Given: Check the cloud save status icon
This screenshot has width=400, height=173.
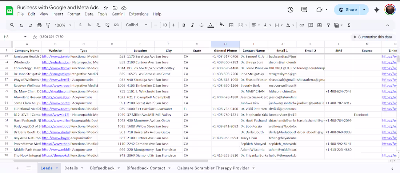Looking at the screenshot, I should 124,8.
